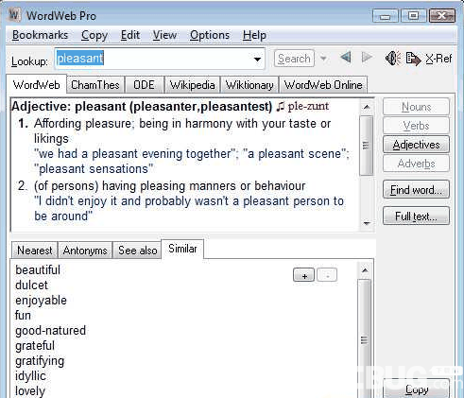Go back with the left arrow icon
The image size is (464, 398).
click(346, 58)
